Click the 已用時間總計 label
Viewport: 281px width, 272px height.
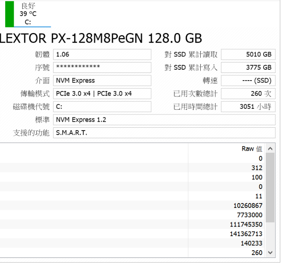click(195, 107)
